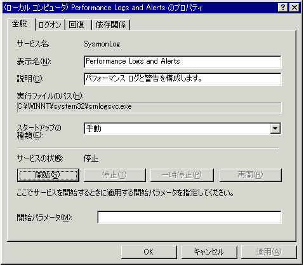The height and width of the screenshot is (266, 304).
Task: Expand the startup type dropdown arrow
Action: tap(275, 129)
